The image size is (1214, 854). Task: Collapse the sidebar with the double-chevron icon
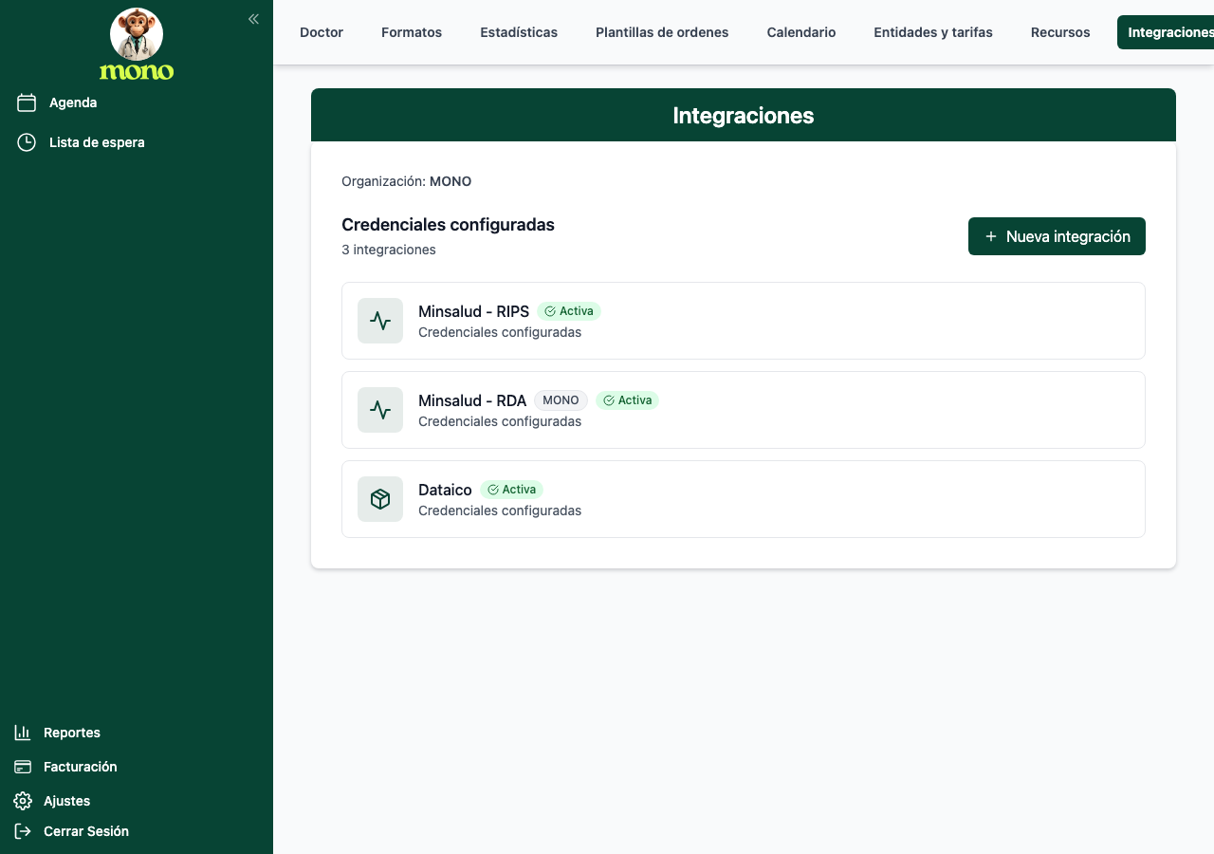253,19
